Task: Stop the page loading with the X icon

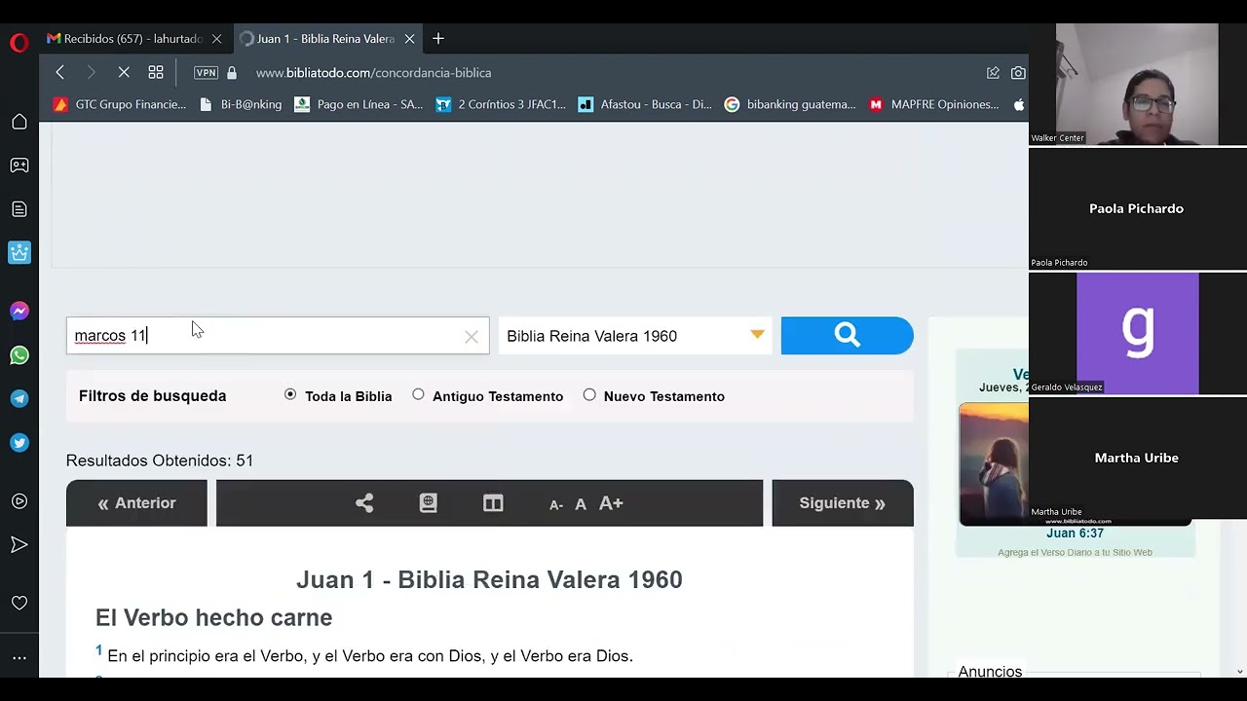Action: pos(124,72)
